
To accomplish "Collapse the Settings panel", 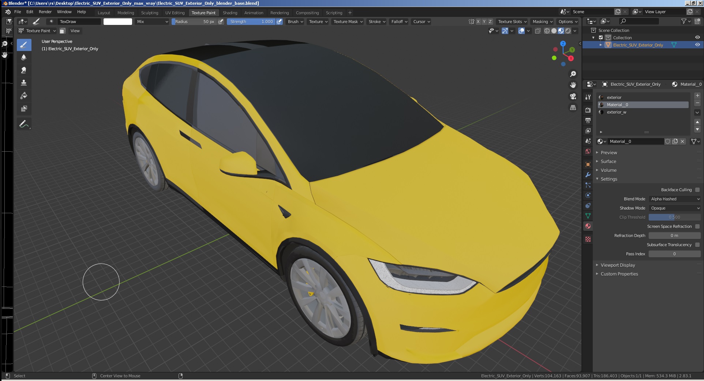I will (x=609, y=179).
